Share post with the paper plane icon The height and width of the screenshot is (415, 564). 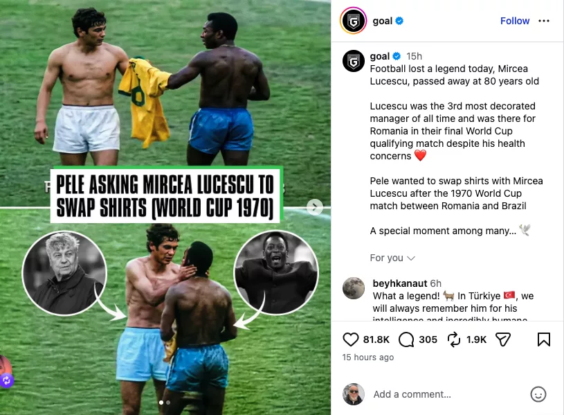pos(503,339)
